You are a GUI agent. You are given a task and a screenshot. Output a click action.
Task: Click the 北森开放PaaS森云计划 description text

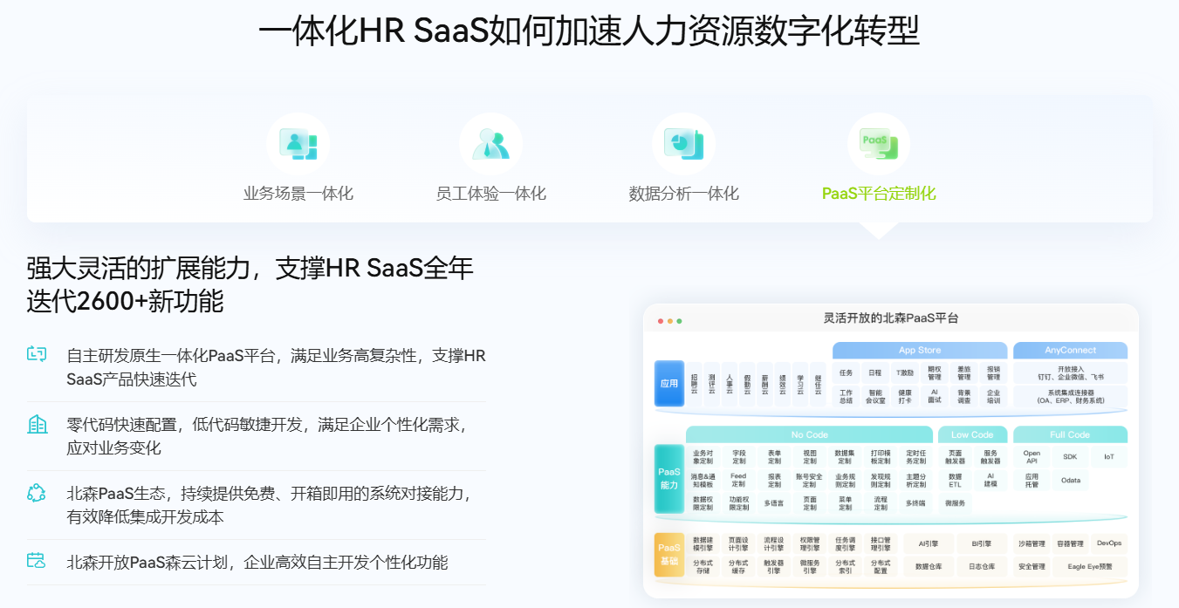(257, 563)
